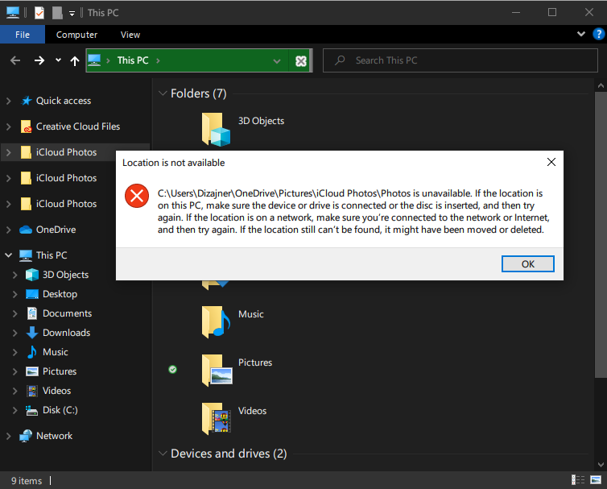Open the Help question mark icon

coord(598,34)
